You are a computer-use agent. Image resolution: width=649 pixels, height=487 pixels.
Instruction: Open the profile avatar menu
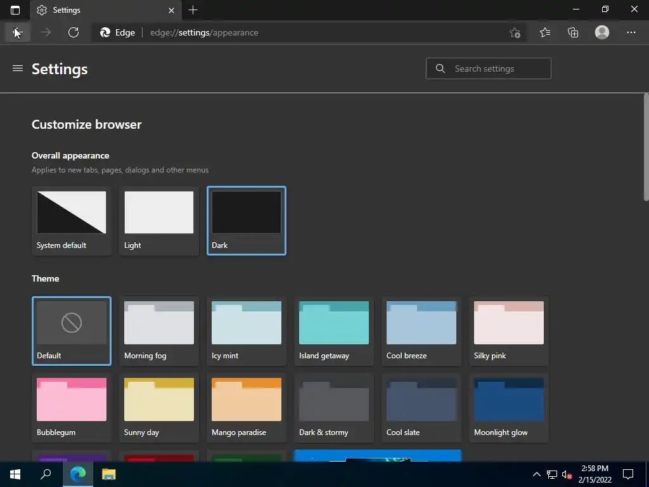coord(602,32)
